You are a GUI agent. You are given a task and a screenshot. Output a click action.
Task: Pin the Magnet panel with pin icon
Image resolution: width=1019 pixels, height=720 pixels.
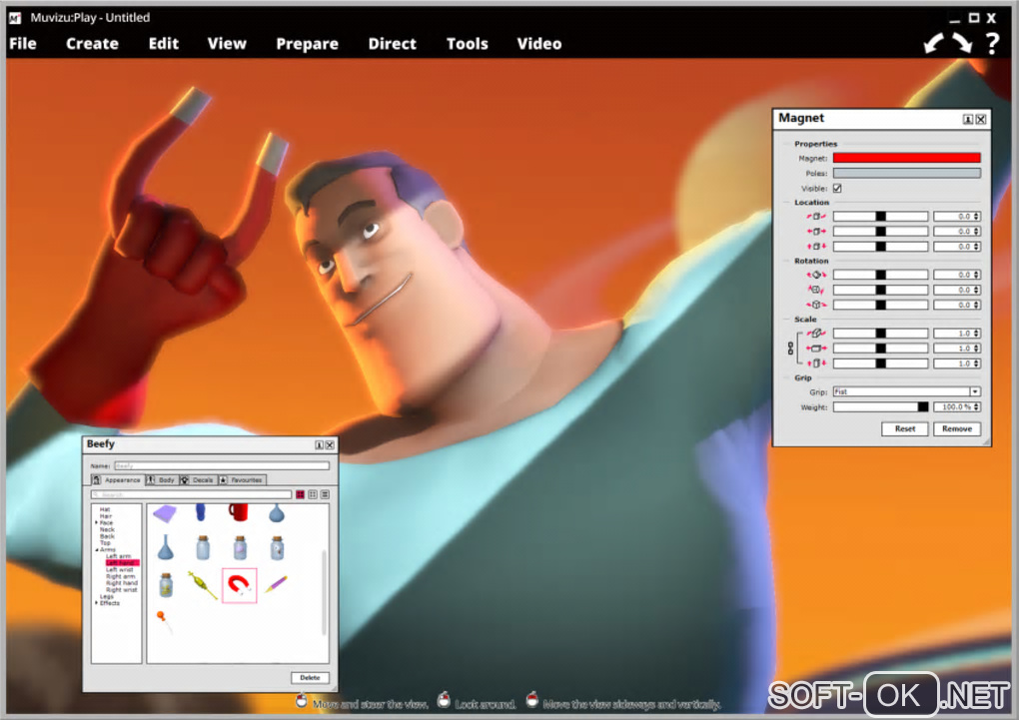pyautogui.click(x=968, y=119)
